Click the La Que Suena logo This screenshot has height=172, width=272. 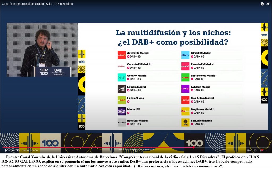122,100
